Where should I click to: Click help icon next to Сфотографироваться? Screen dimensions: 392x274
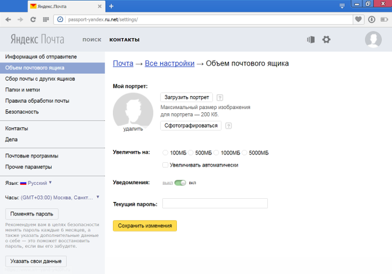[x=229, y=126]
